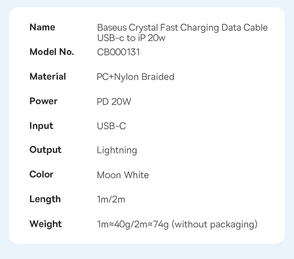Select the USB-C input value

click(111, 126)
